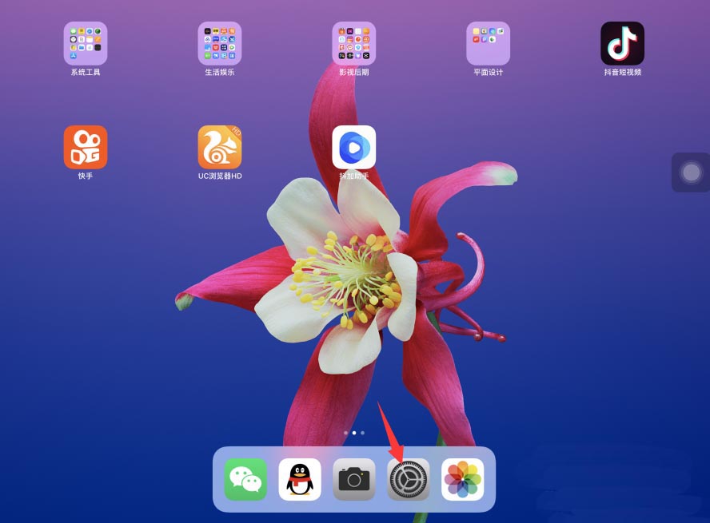
Task: Launch the UC浏览器HD browser icon
Action: [220, 147]
